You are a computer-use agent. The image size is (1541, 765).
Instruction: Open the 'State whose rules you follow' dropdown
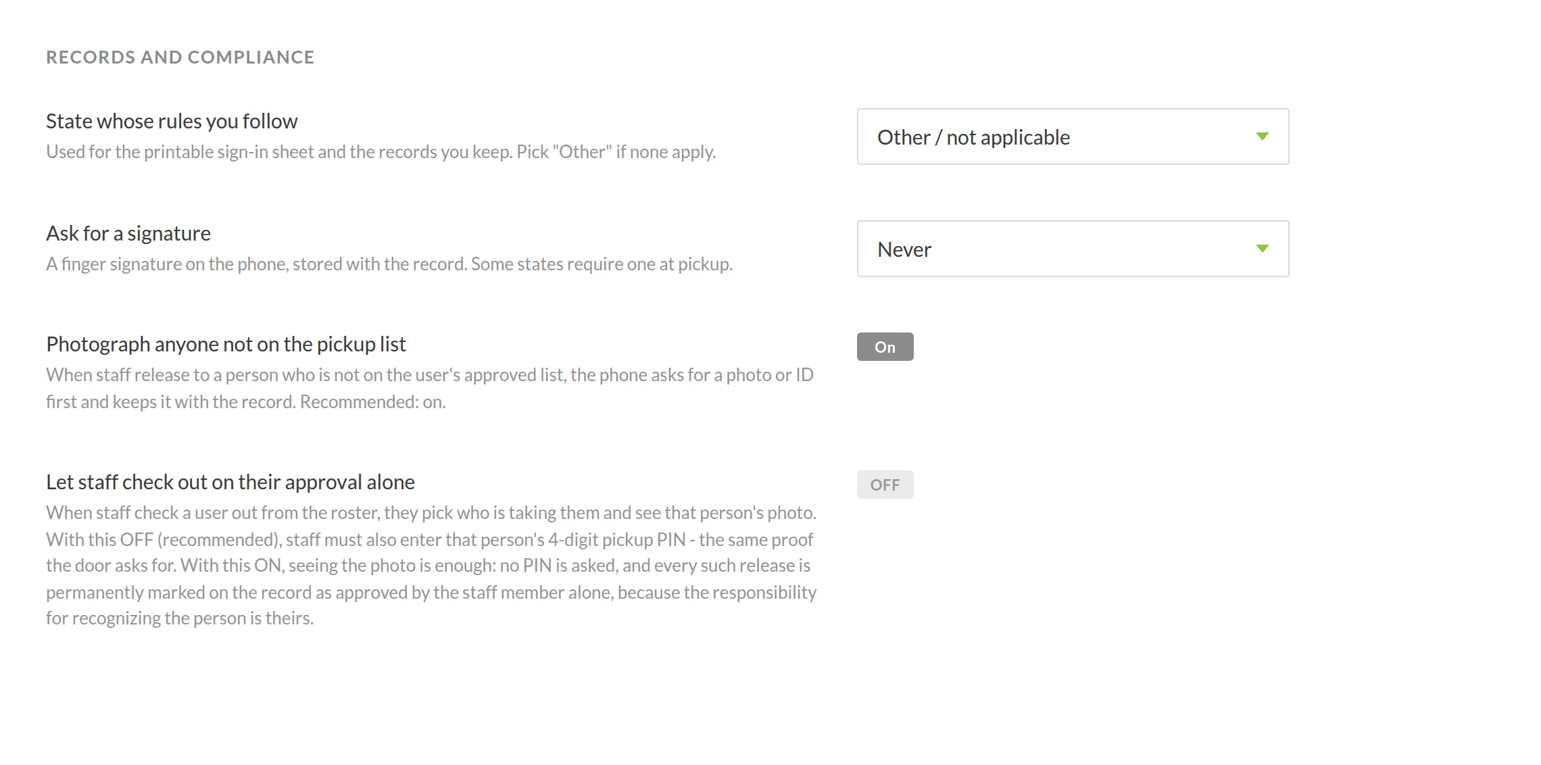tap(1073, 137)
